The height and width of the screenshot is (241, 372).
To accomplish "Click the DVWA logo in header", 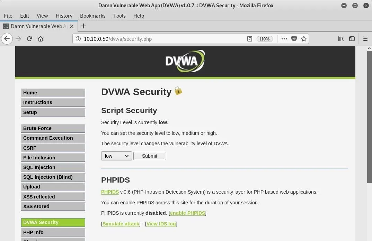I will pyautogui.click(x=185, y=61).
